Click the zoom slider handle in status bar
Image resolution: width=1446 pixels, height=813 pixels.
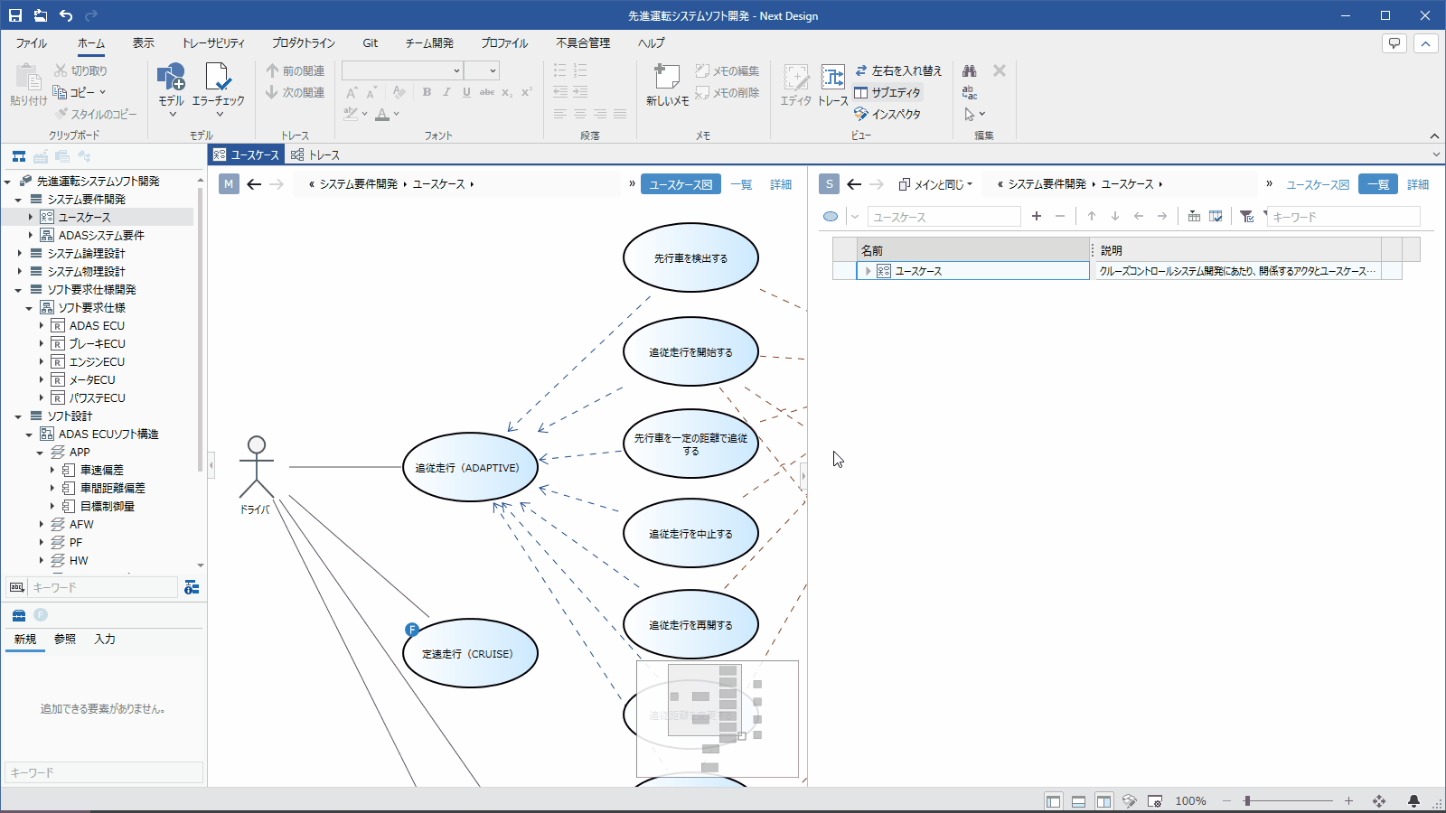1247,801
